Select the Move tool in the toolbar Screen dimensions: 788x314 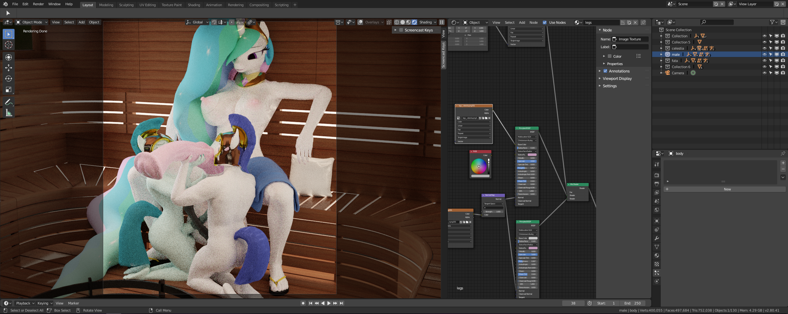[9, 68]
